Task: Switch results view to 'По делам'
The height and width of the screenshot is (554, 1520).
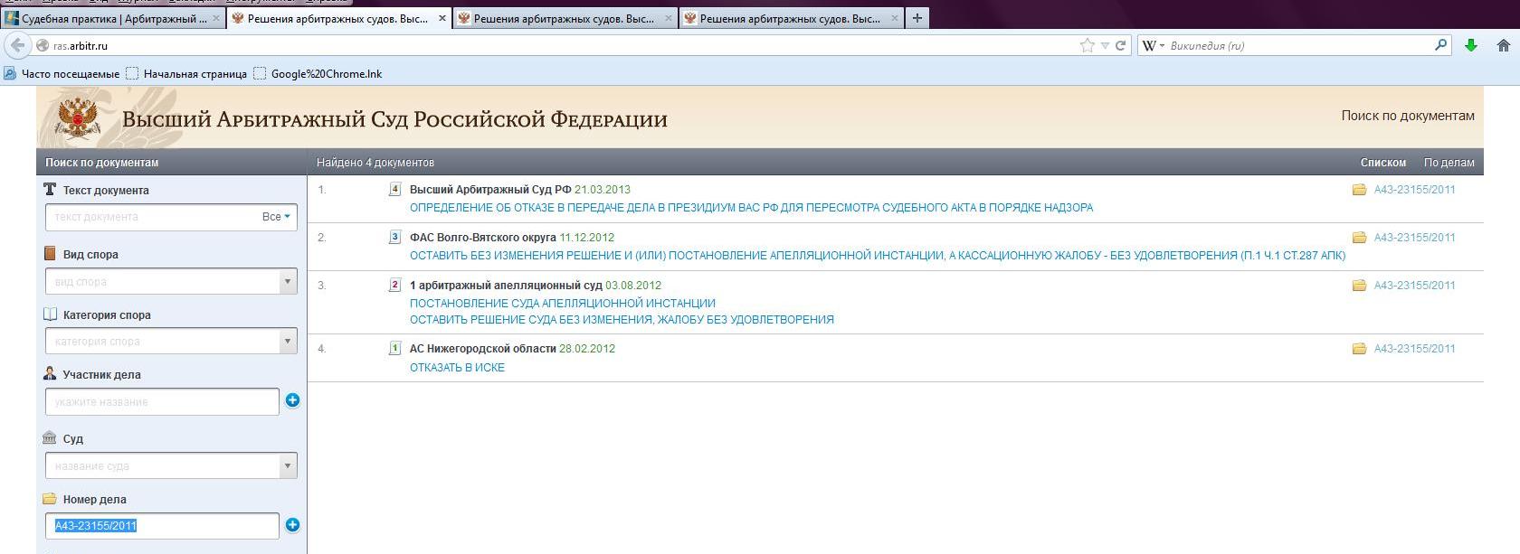Action: [x=1449, y=163]
